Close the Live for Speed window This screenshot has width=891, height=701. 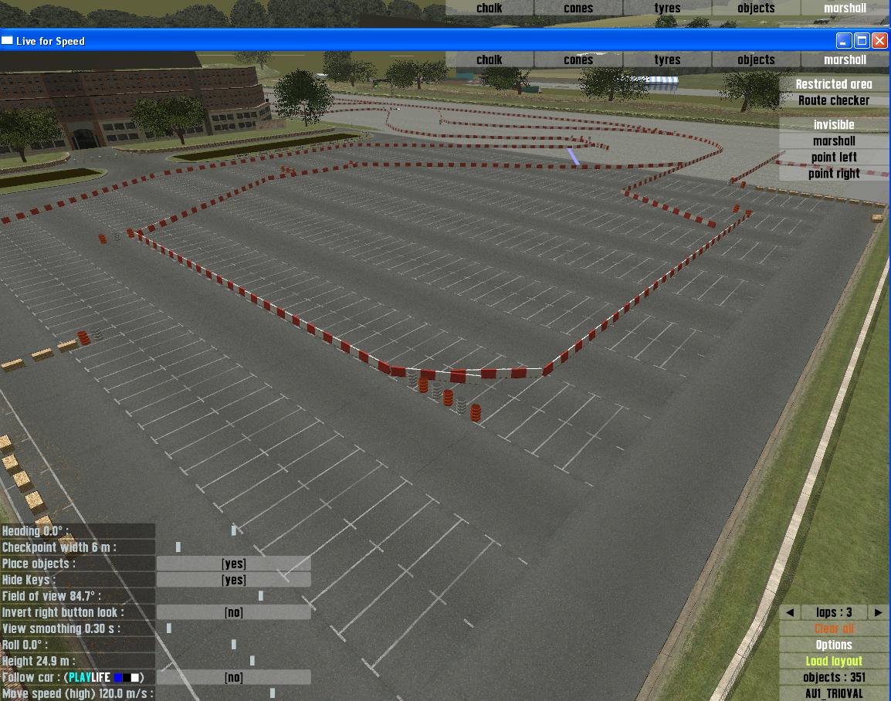coord(879,40)
